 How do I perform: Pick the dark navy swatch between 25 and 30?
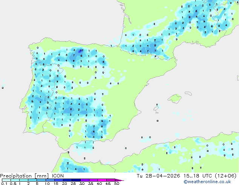coord(76,180)
